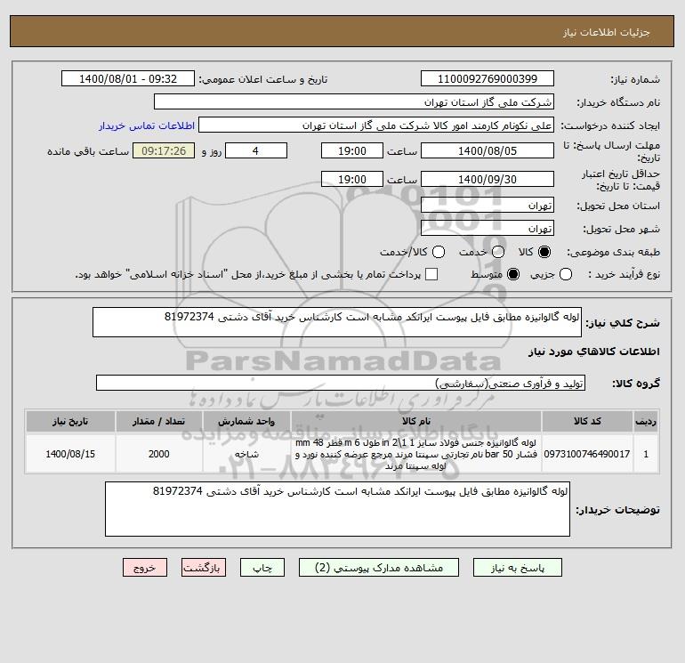Viewport: 685px width, 663px height.
Task: Click the delivery province field استان محل تحویل
Action: click(x=488, y=205)
